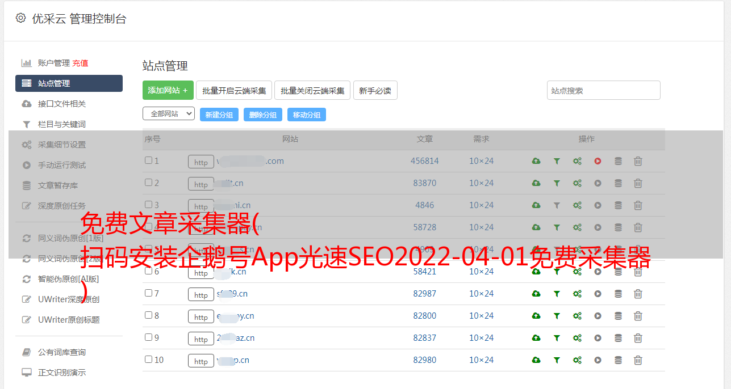This screenshot has width=731, height=389.
Task: Click 批量关闭云端采集 button
Action: click(312, 90)
